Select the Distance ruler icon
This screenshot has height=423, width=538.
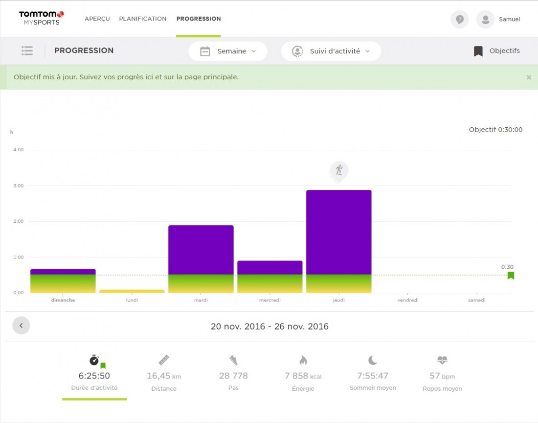(164, 360)
